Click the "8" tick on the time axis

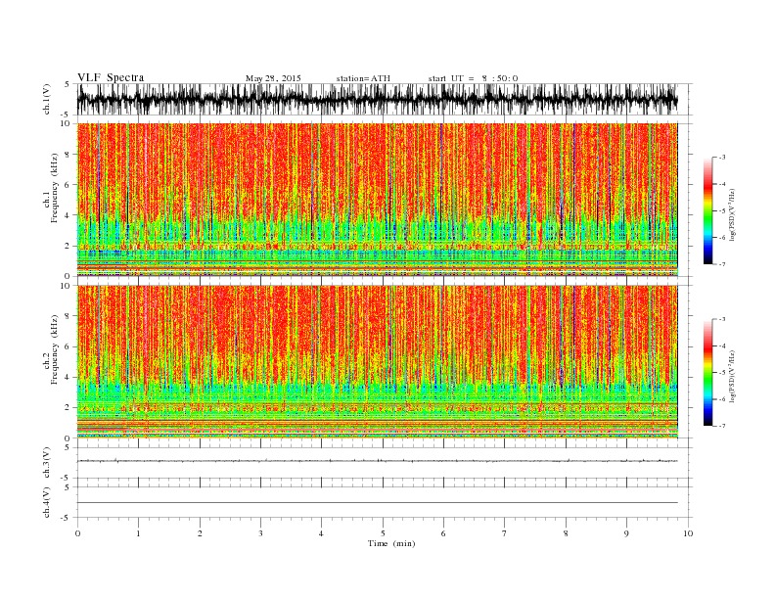click(566, 533)
